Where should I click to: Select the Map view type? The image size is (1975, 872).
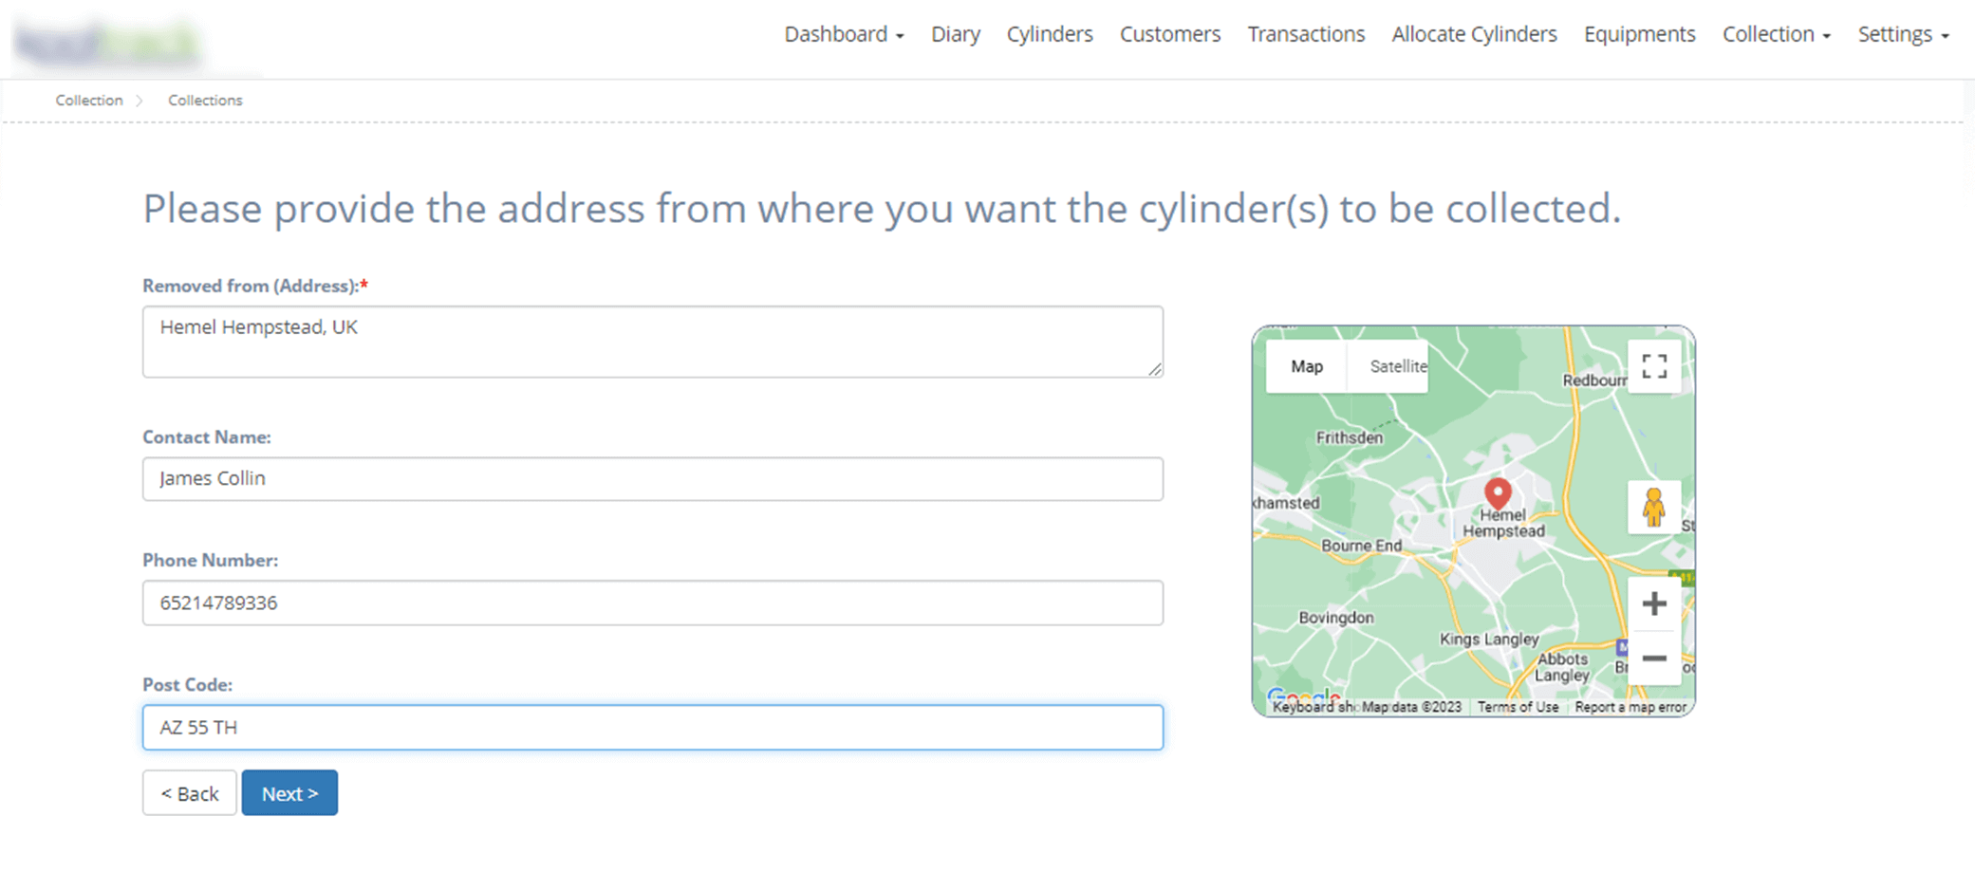tap(1307, 366)
